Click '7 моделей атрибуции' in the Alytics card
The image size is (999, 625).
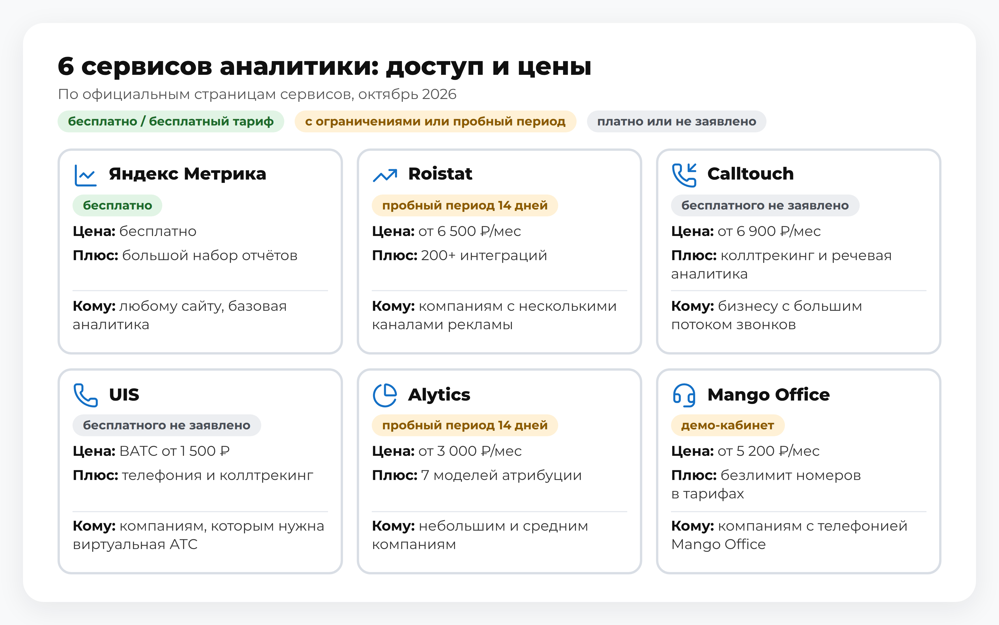tap(501, 476)
